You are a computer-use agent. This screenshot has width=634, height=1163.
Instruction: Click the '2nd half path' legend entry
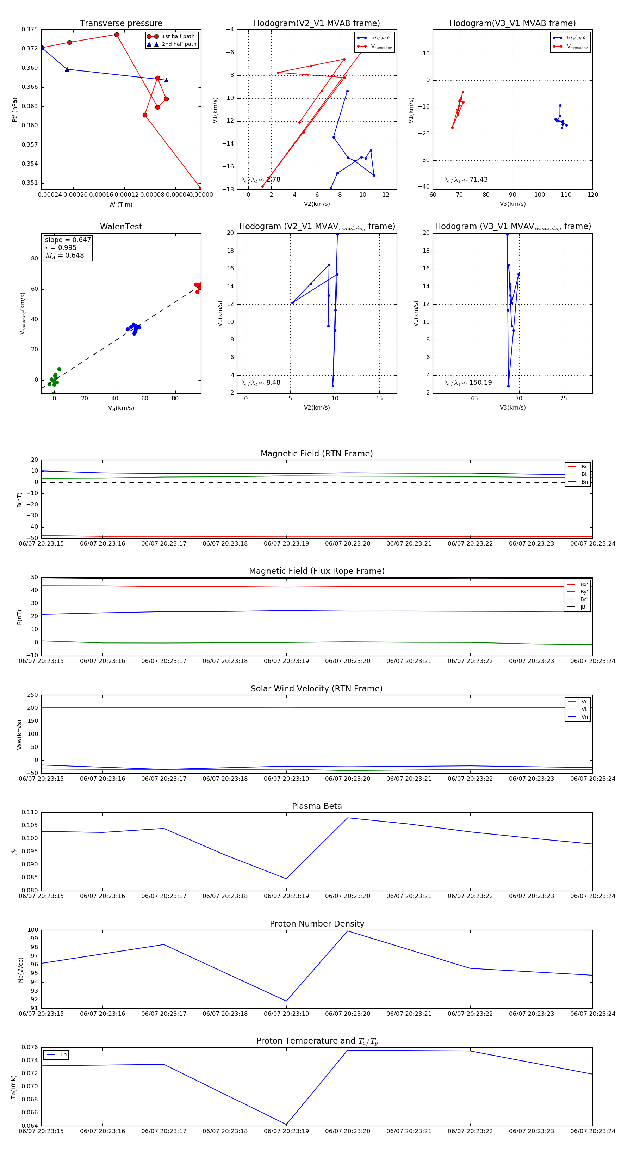[172, 44]
